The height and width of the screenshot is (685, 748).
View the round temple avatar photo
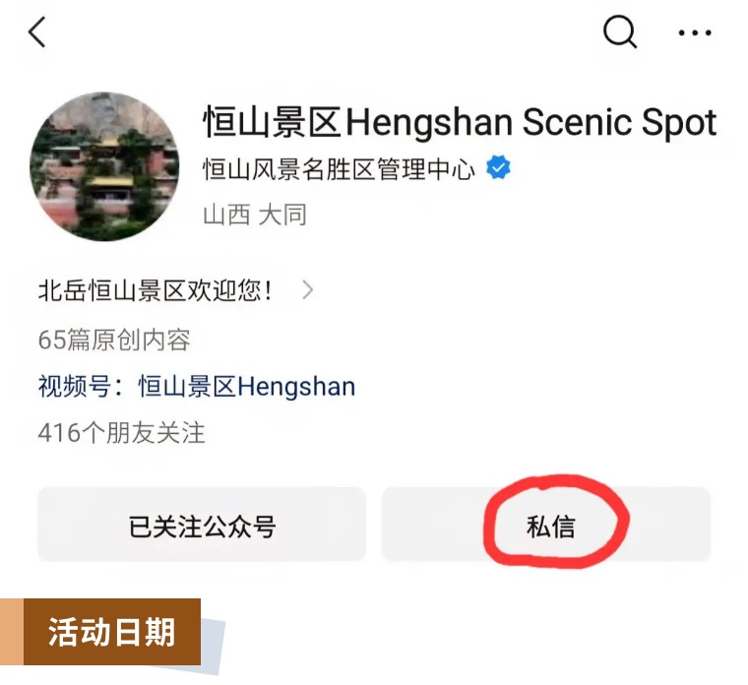click(x=104, y=166)
